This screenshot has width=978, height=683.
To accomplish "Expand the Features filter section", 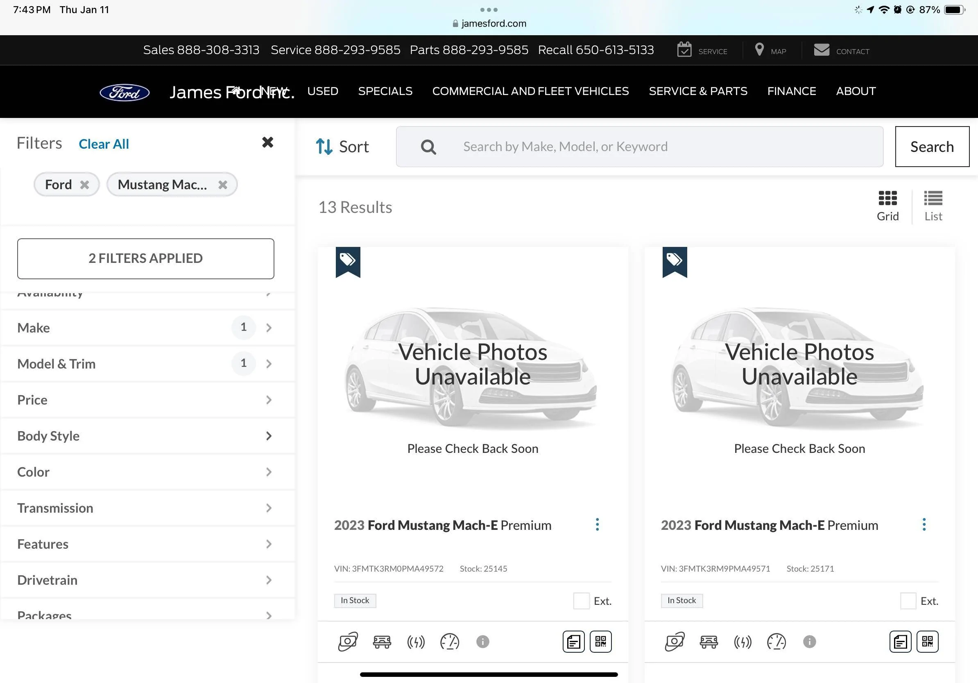I will (147, 544).
